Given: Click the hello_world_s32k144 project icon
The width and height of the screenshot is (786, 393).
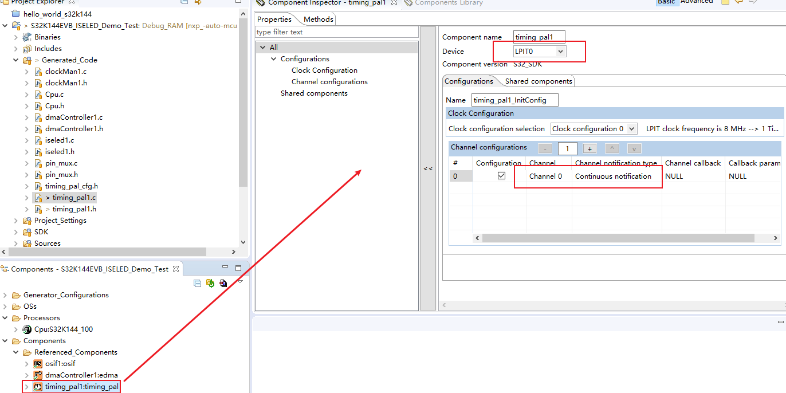Looking at the screenshot, I should 16,14.
